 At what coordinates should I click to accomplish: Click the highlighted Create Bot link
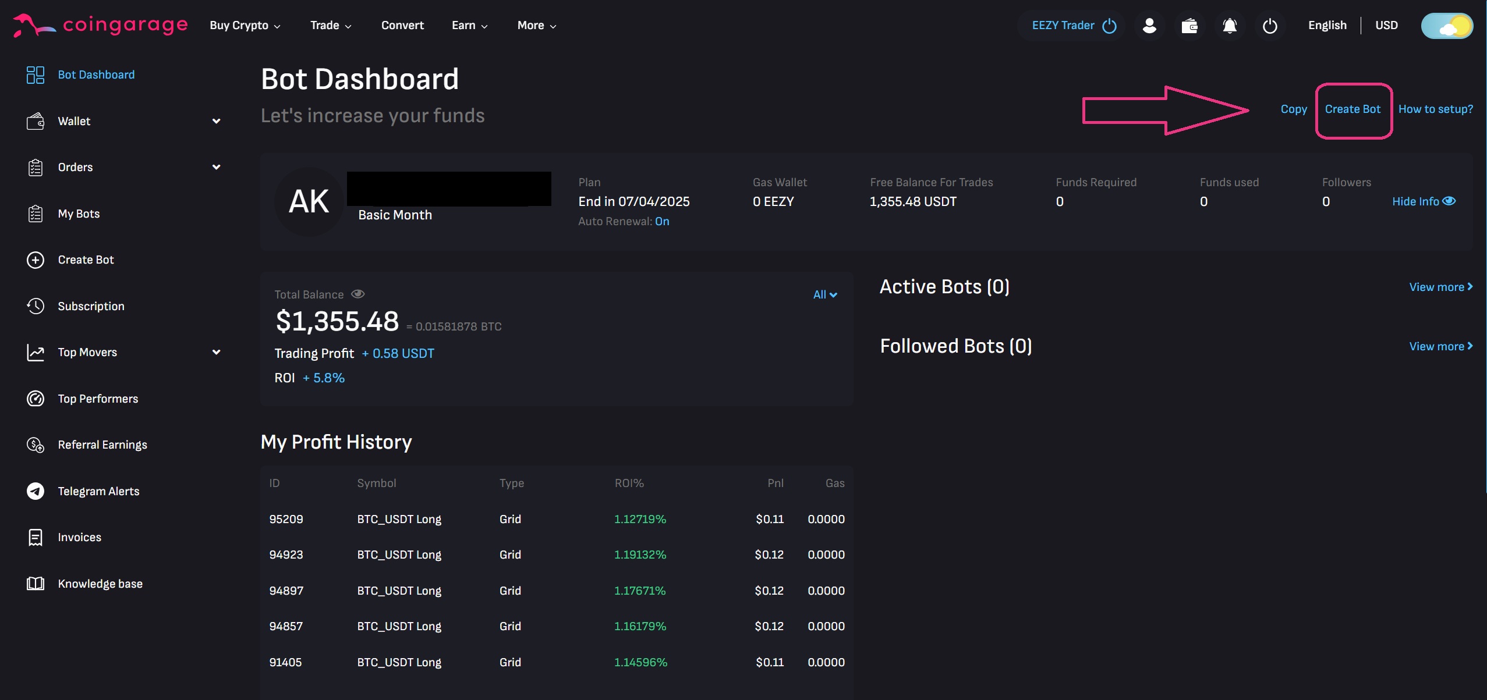(1353, 109)
